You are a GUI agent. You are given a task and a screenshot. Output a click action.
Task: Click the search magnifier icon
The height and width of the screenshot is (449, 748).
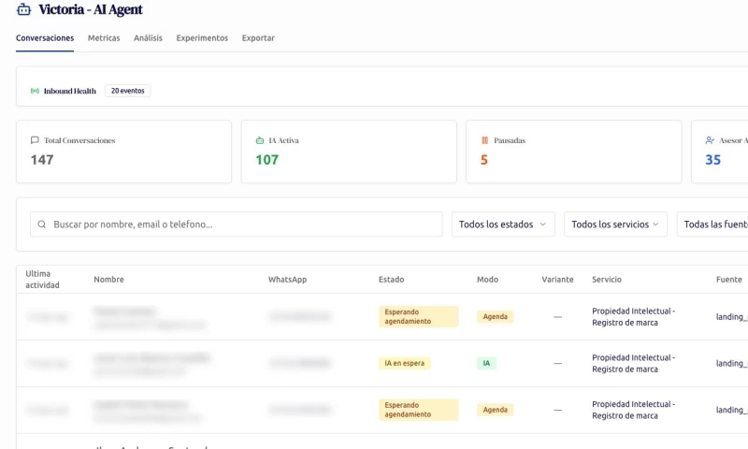(x=42, y=224)
